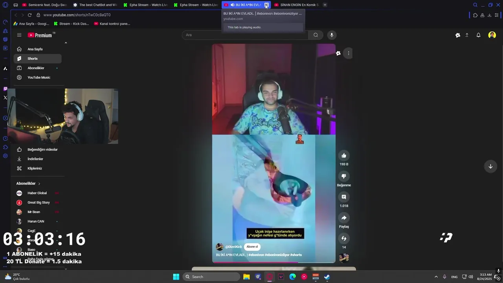The width and height of the screenshot is (503, 283).
Task: Open Mr Bean subscription channel
Action: (x=37, y=212)
